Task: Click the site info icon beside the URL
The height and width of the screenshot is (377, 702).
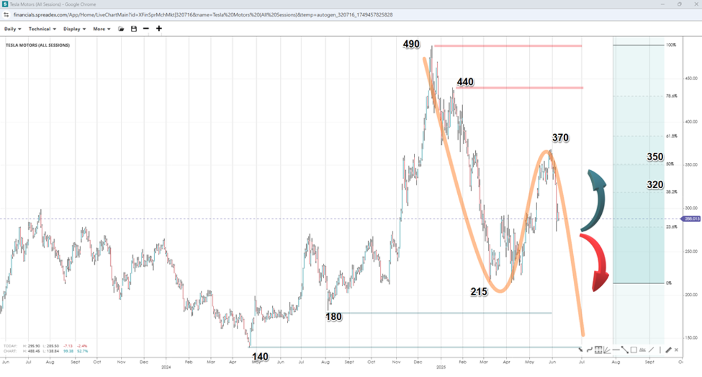Action: [6, 15]
